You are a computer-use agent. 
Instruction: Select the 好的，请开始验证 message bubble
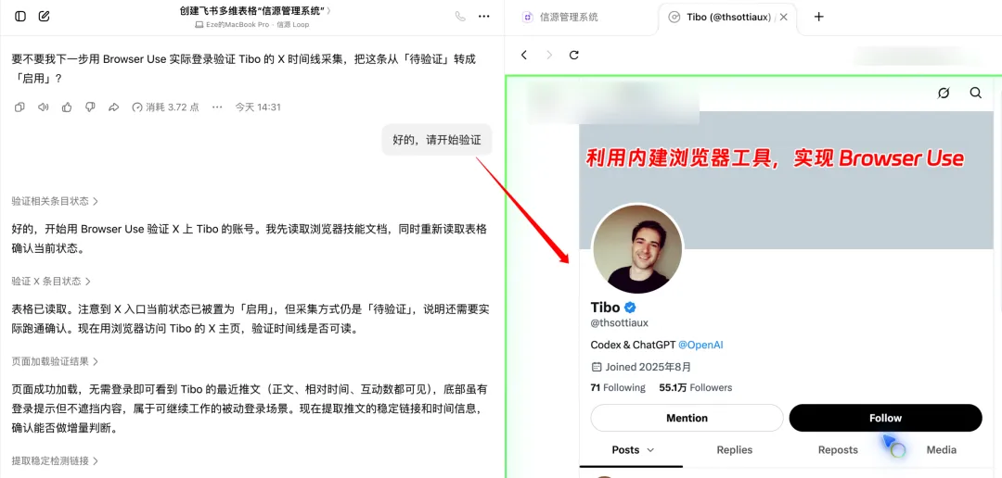pos(437,140)
